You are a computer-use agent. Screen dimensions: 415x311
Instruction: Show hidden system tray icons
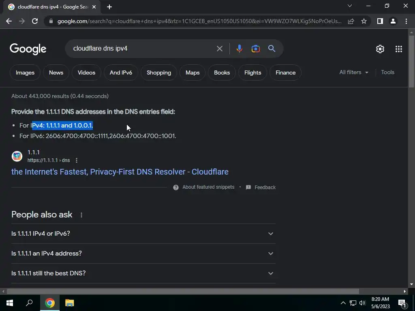pos(343,303)
